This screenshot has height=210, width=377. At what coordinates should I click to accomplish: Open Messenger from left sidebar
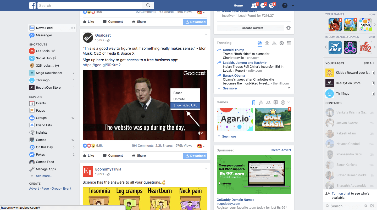[x=44, y=35]
